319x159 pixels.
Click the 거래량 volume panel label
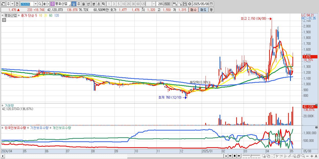[x=9, y=105]
